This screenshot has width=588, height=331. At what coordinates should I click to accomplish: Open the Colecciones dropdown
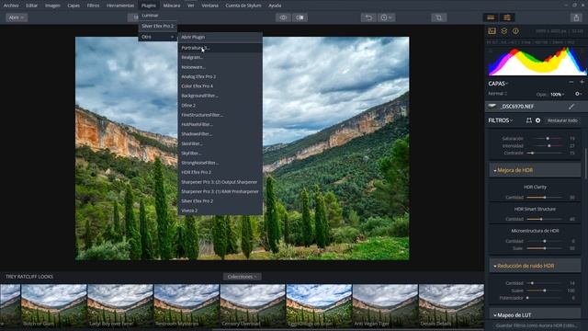[242, 277]
